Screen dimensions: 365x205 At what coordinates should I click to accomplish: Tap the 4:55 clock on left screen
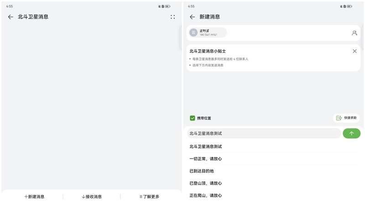[x=9, y=6]
